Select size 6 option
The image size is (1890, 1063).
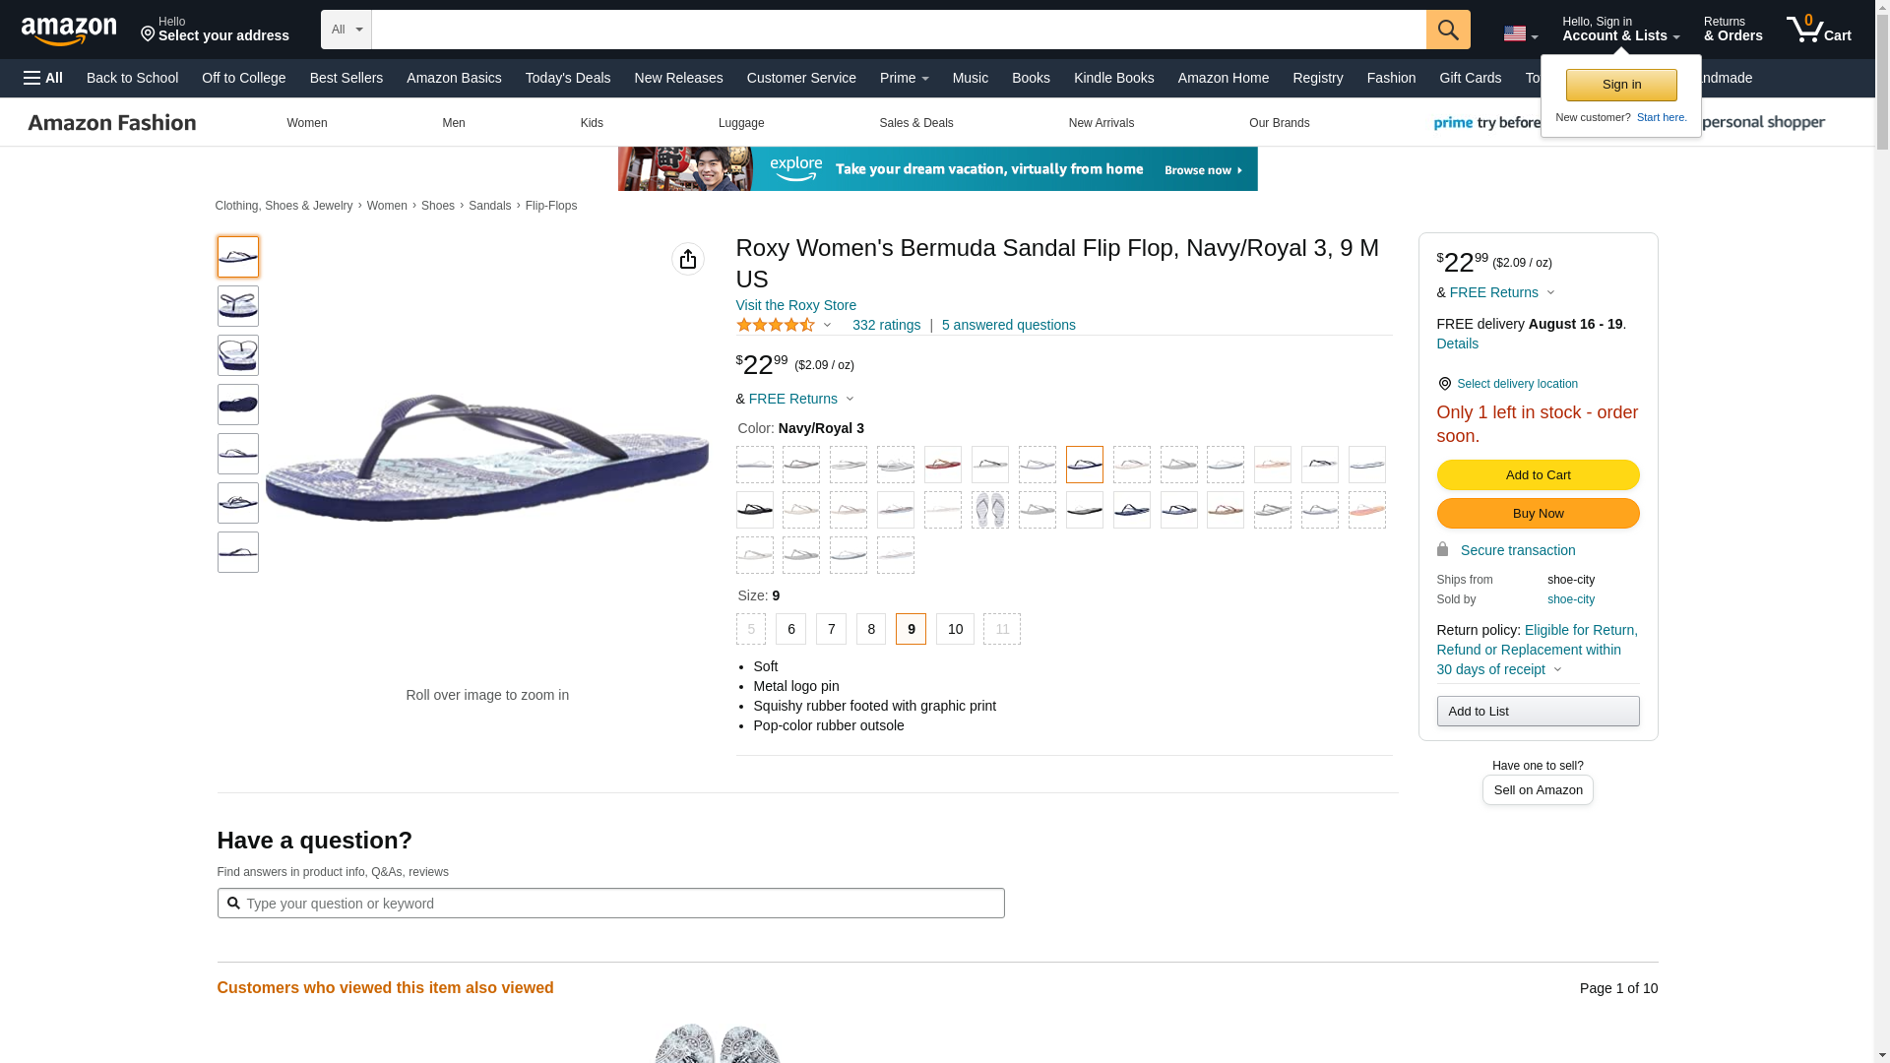(x=790, y=629)
